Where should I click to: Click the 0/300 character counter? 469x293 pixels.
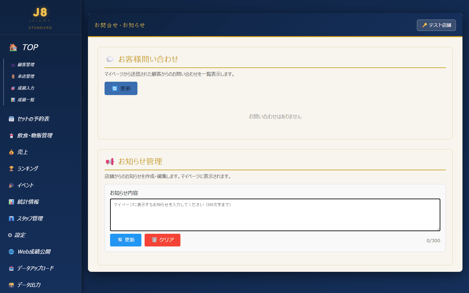(433, 241)
